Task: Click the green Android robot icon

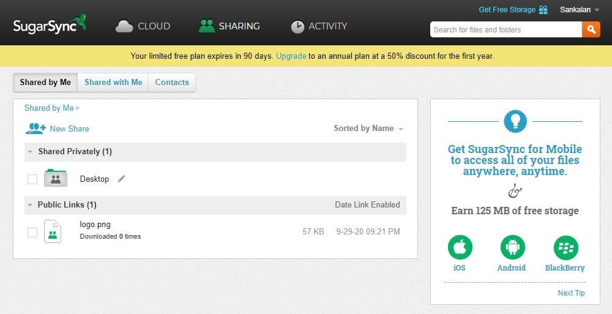Action: pos(512,248)
